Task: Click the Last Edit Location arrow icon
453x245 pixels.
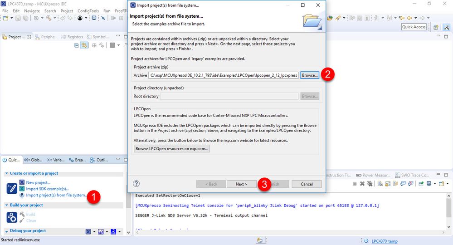Action: [401, 18]
